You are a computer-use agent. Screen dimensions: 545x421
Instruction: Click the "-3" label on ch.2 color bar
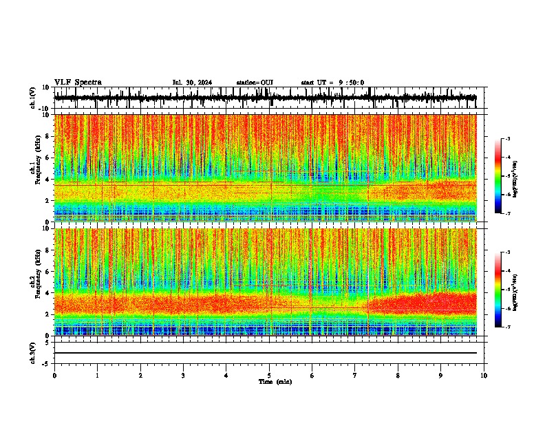tap(507, 252)
